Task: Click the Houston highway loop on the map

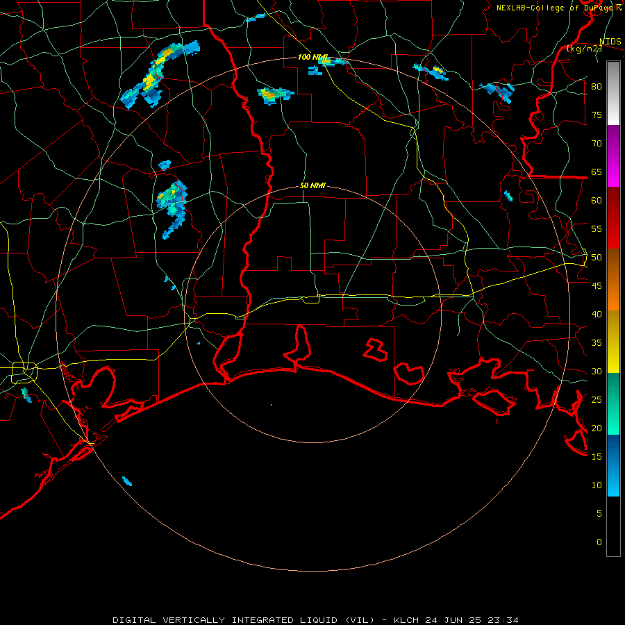Action: [24, 373]
